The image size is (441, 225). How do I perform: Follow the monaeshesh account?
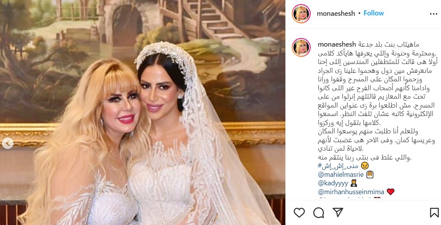pos(373,13)
